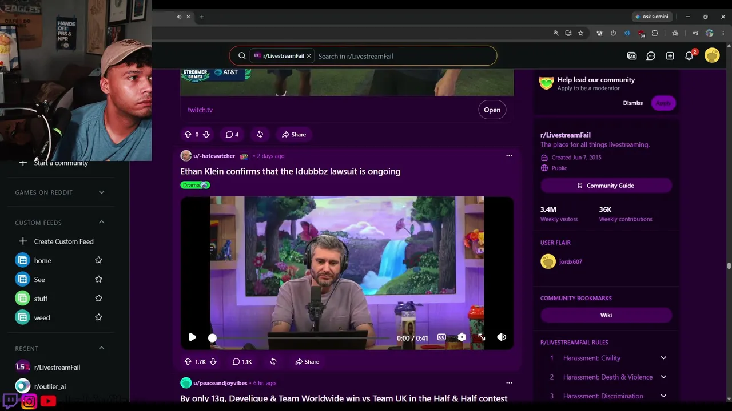
Task: Remove the r/LivestreamFail search filter
Action: coord(309,56)
